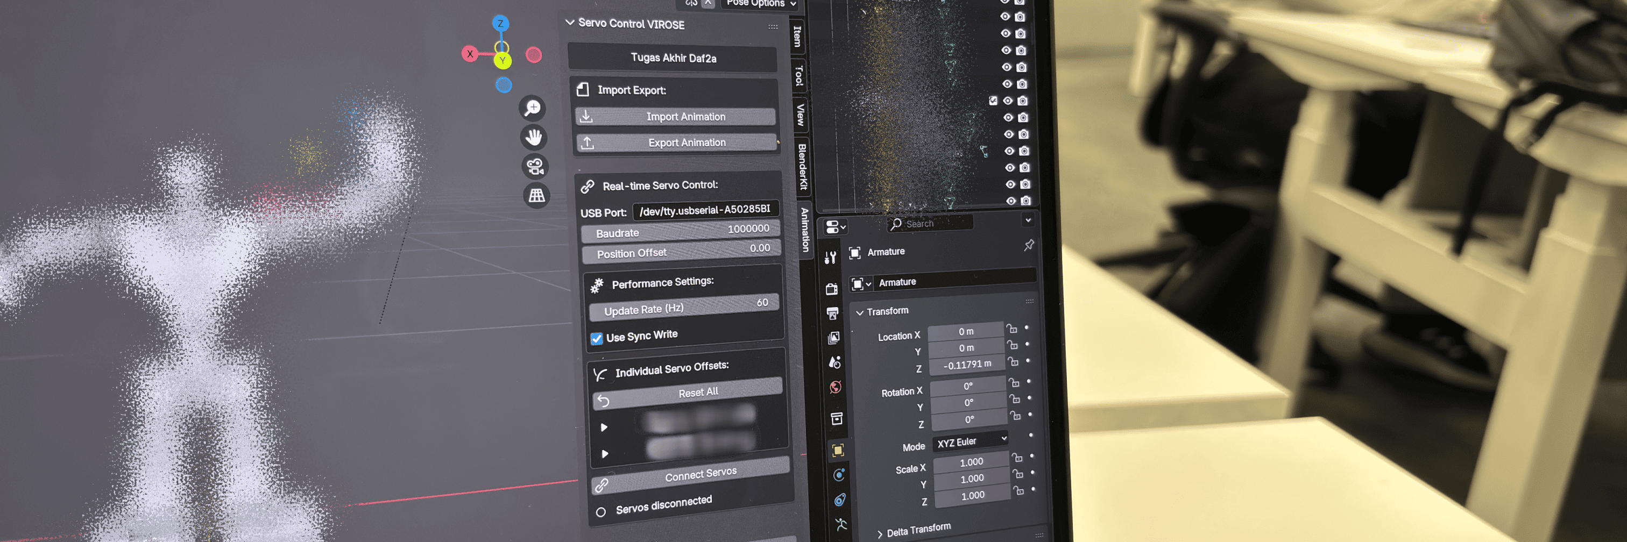Collapse the Transform panel

pos(859,312)
